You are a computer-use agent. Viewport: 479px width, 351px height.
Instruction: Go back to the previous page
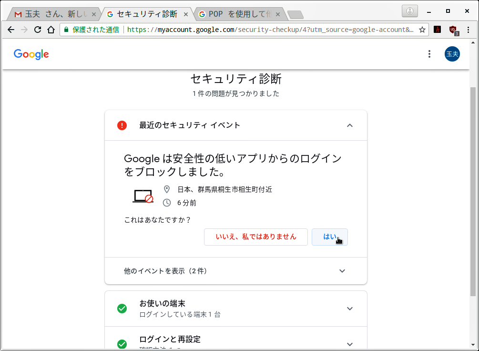[11, 30]
